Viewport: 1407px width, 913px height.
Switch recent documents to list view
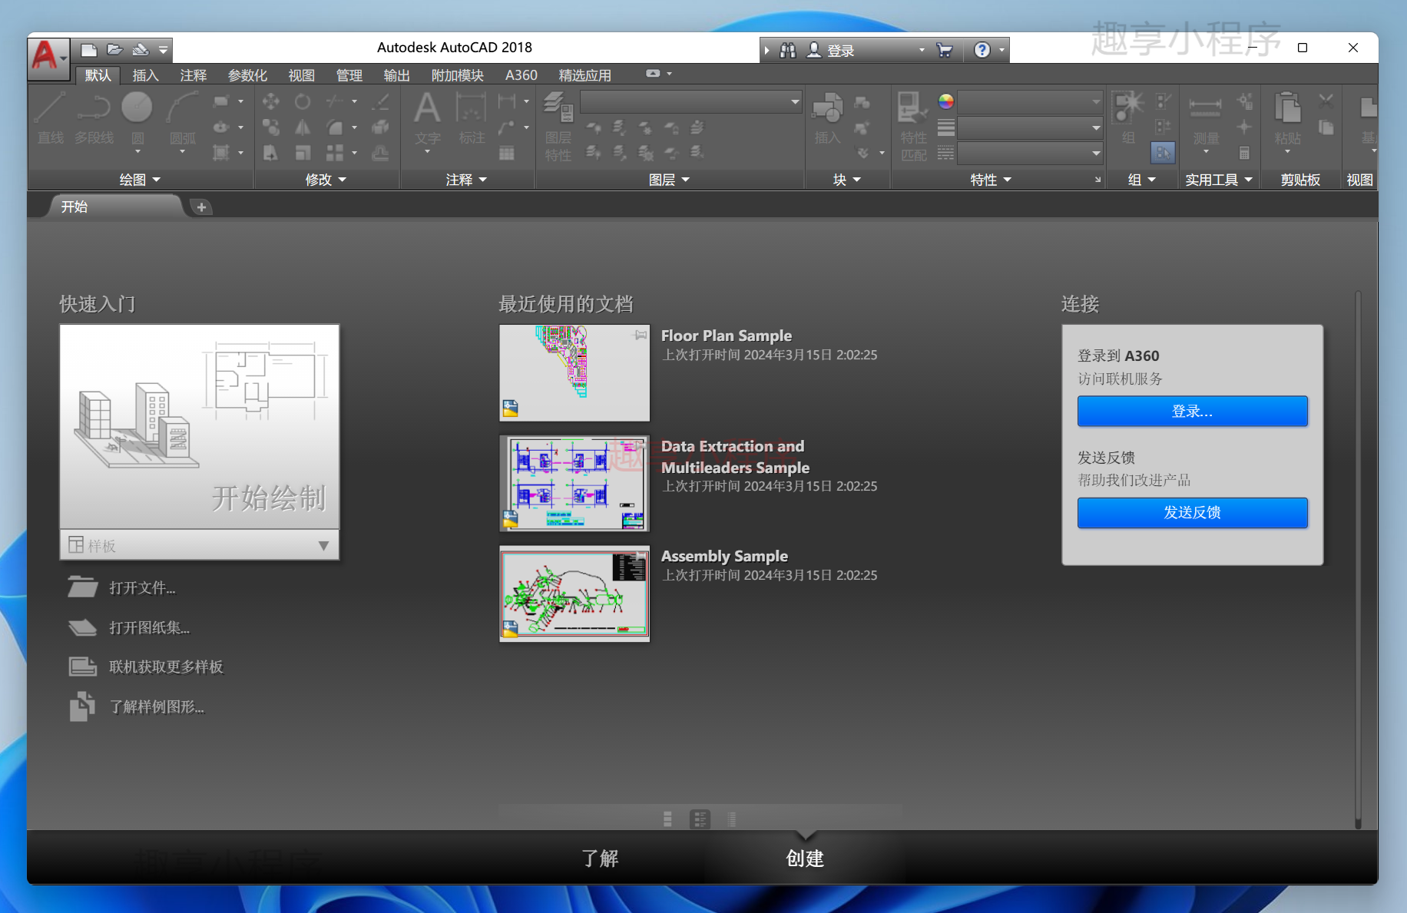(x=732, y=819)
